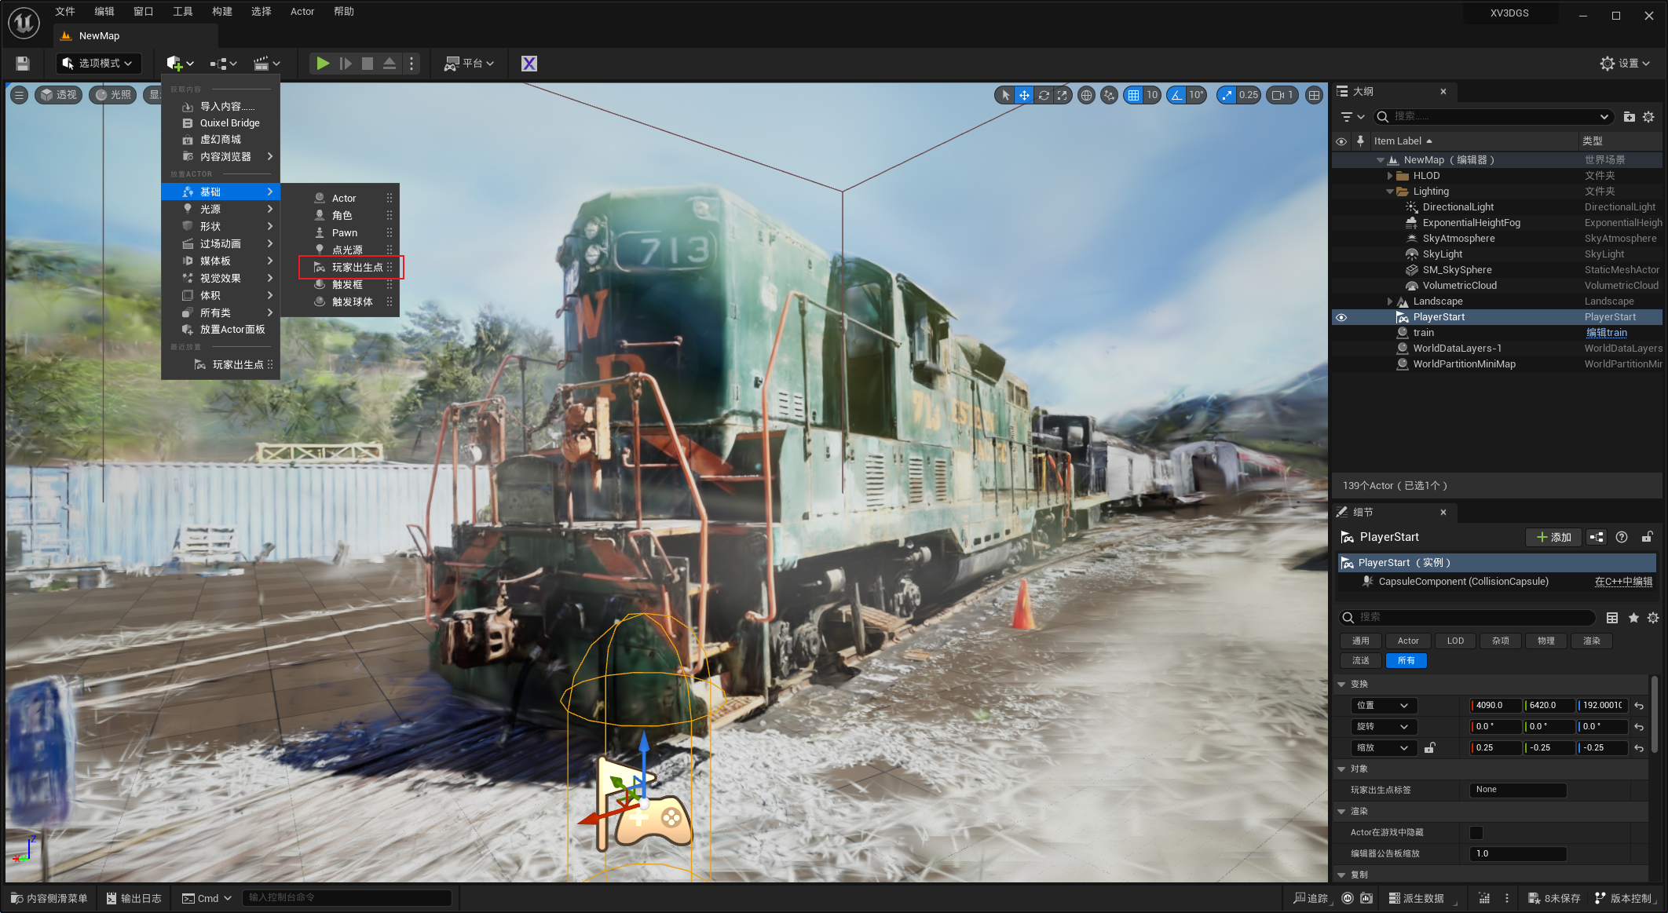
Task: Toggle world/local coordinate space globe icon
Action: click(x=1086, y=95)
